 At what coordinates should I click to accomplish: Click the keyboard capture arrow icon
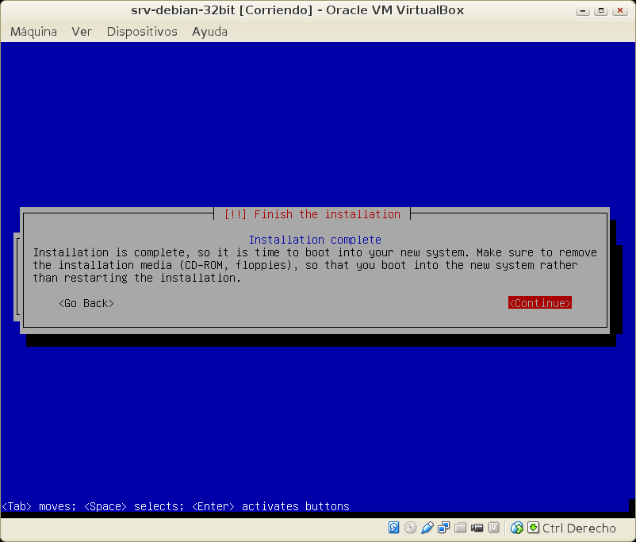[x=534, y=528]
